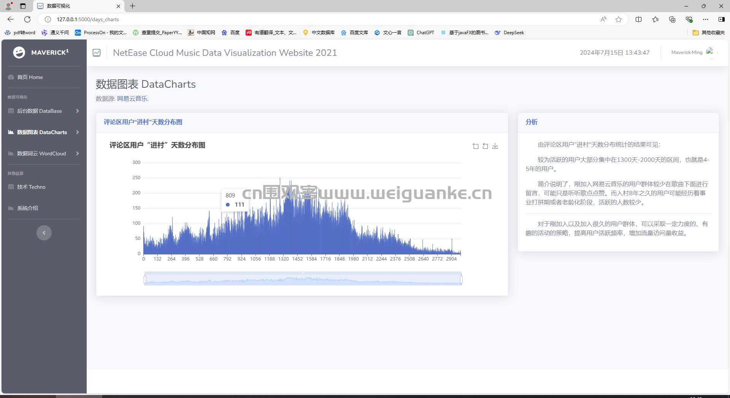Open the 百度 bookmark
The width and height of the screenshot is (730, 398).
point(230,33)
